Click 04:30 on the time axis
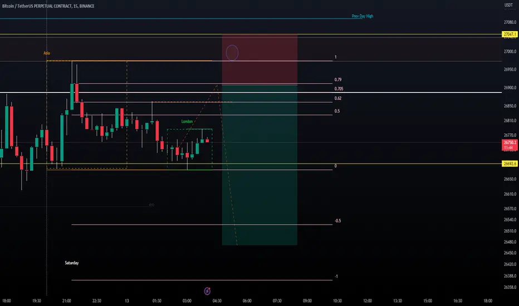 coord(217,300)
